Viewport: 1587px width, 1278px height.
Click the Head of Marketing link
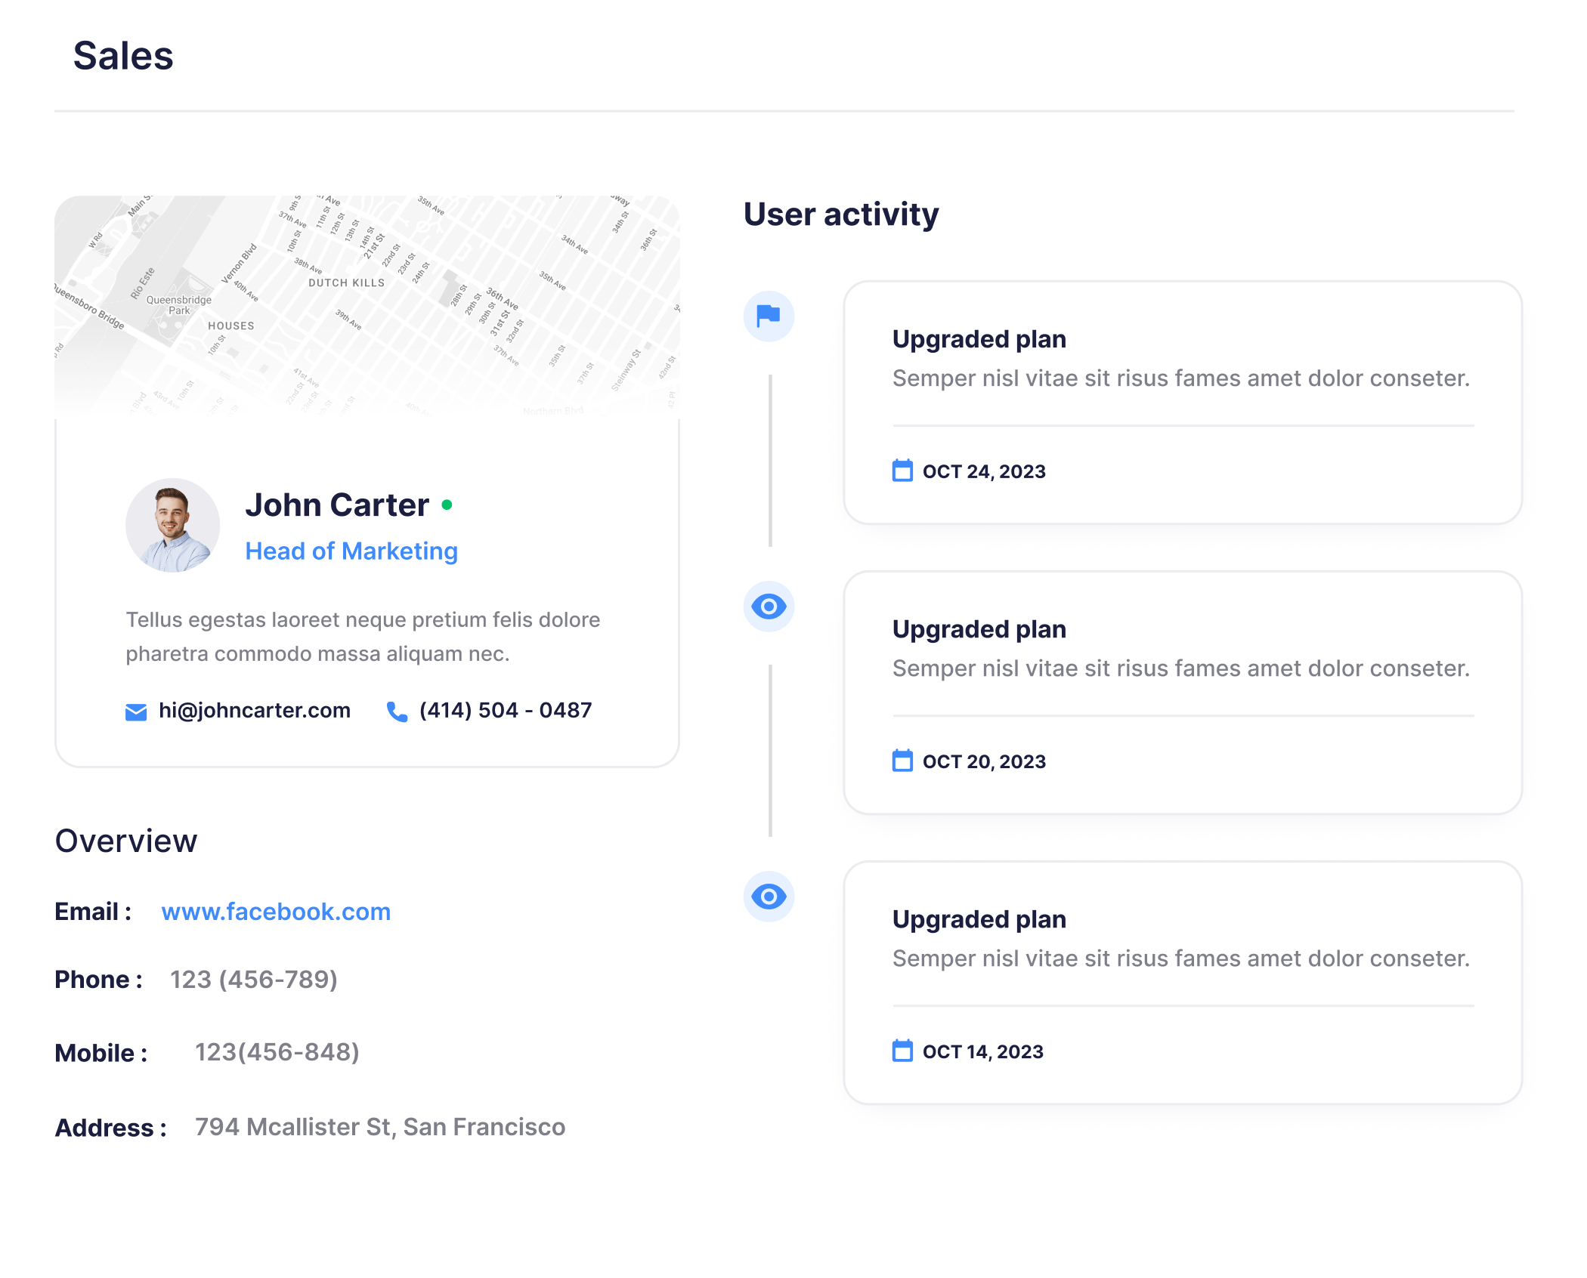point(351,551)
